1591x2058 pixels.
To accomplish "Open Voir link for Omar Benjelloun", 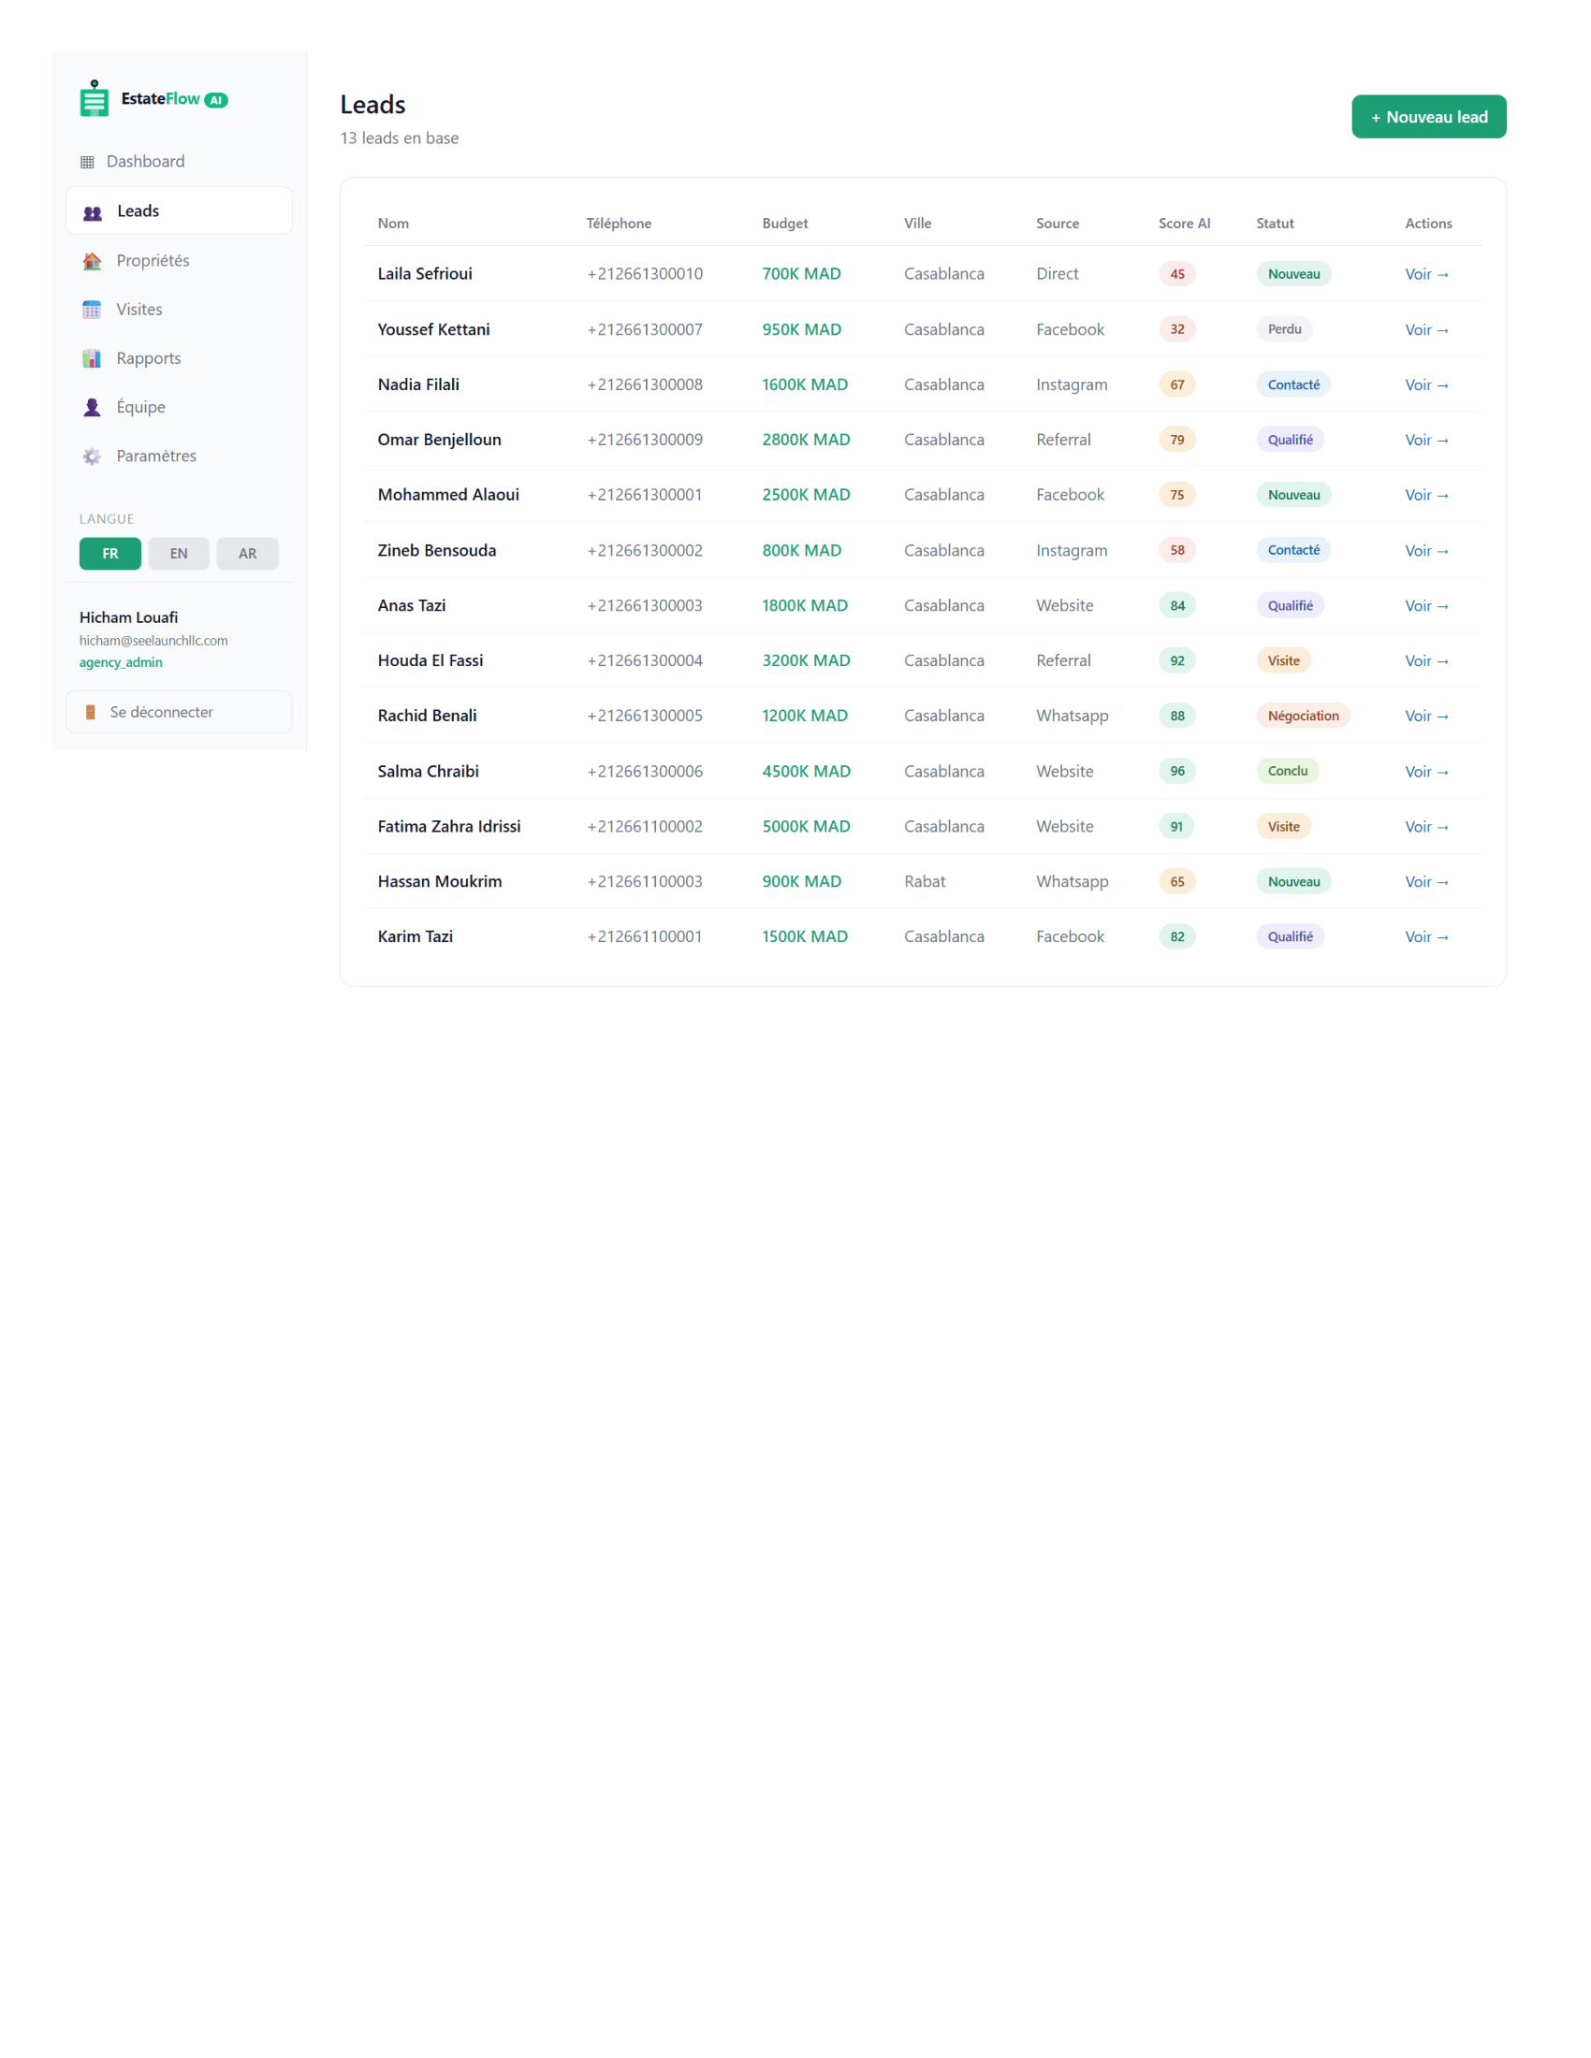I will pos(1426,440).
